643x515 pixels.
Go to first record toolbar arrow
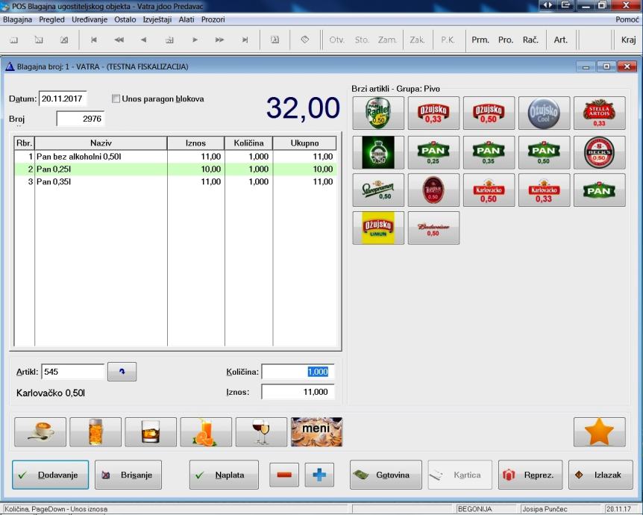pos(94,40)
